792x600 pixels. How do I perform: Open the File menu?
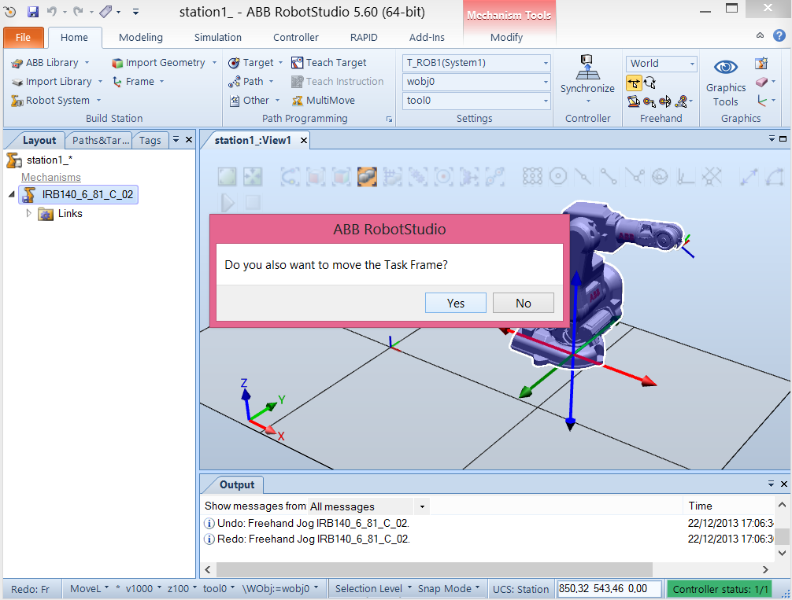click(24, 37)
